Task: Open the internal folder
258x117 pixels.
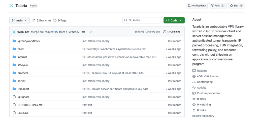Action: [x=22, y=57]
